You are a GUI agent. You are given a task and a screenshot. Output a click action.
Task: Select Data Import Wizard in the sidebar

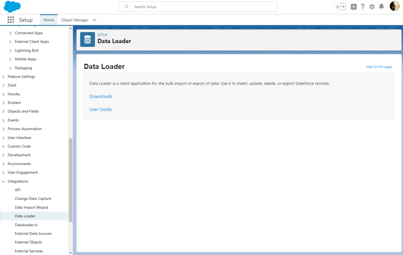(x=31, y=207)
